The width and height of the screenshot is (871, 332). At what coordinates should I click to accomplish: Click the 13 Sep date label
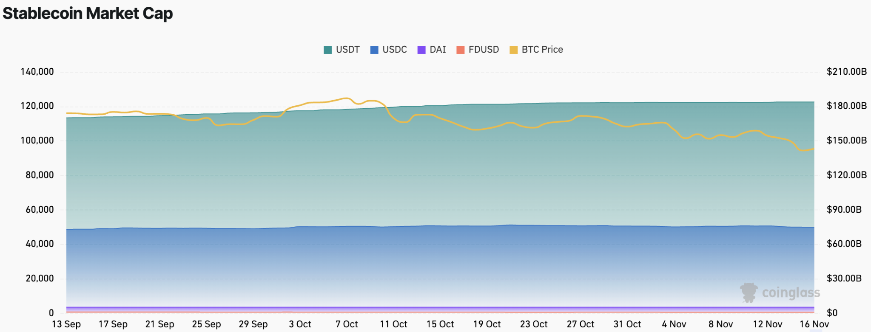click(x=66, y=324)
